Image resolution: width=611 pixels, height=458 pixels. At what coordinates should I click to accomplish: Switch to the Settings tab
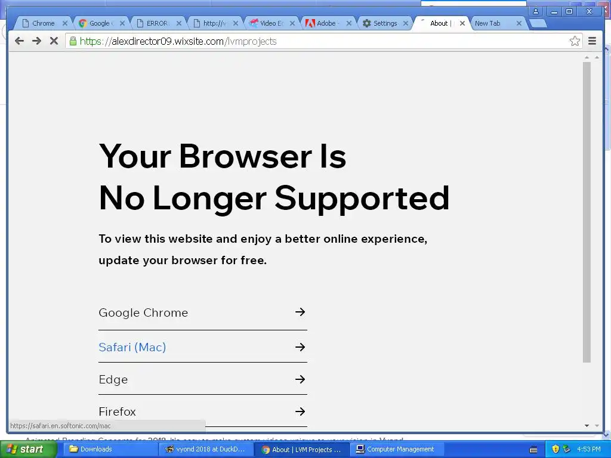pos(385,23)
